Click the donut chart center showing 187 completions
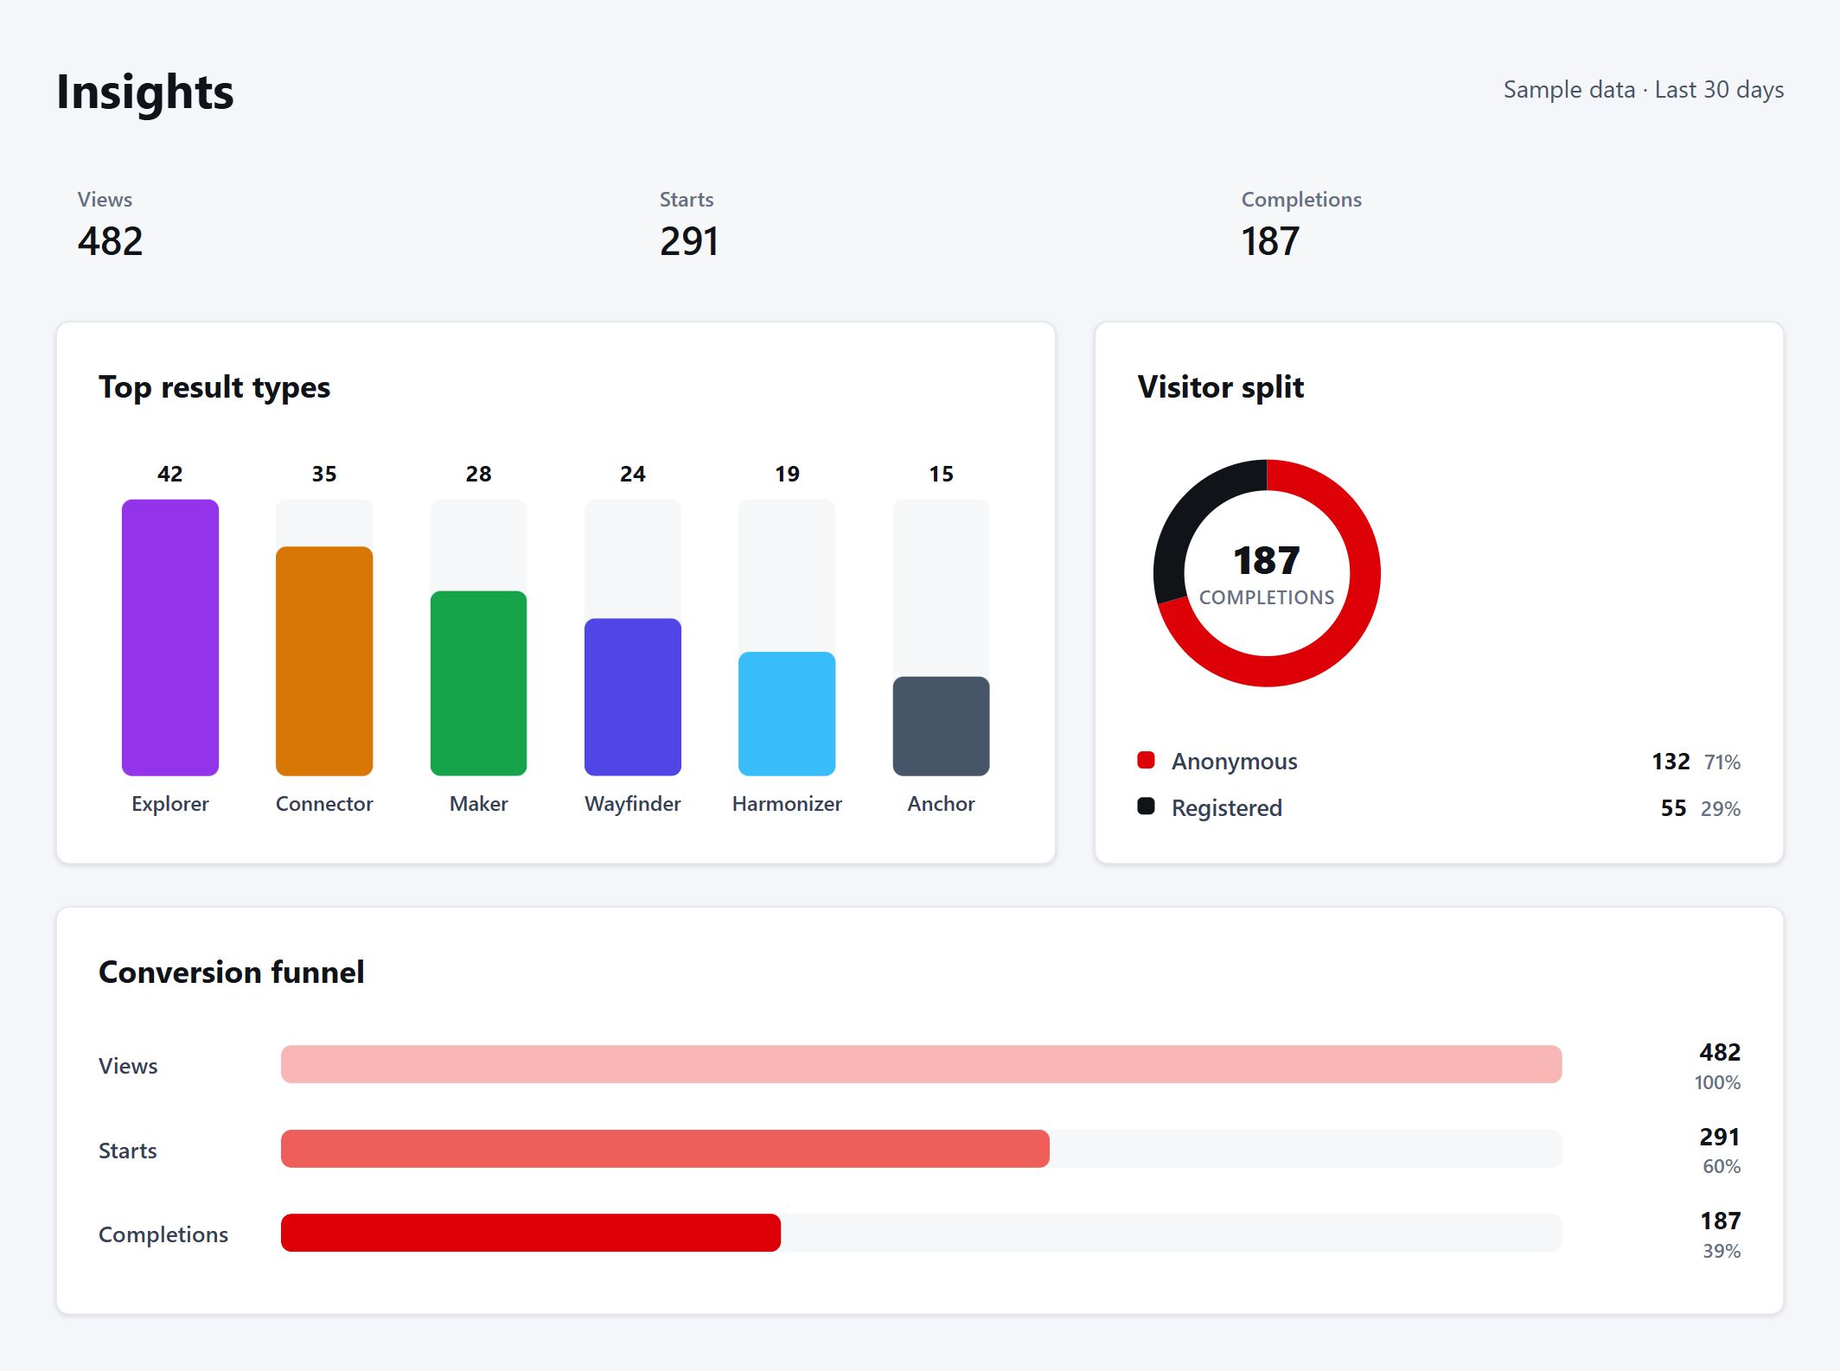Viewport: 1840px width, 1371px height. click(1267, 573)
